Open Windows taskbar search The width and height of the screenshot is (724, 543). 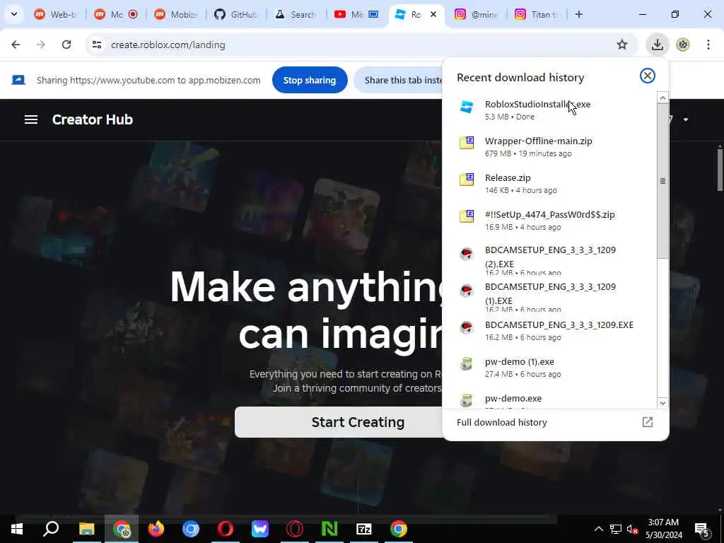coord(51,529)
